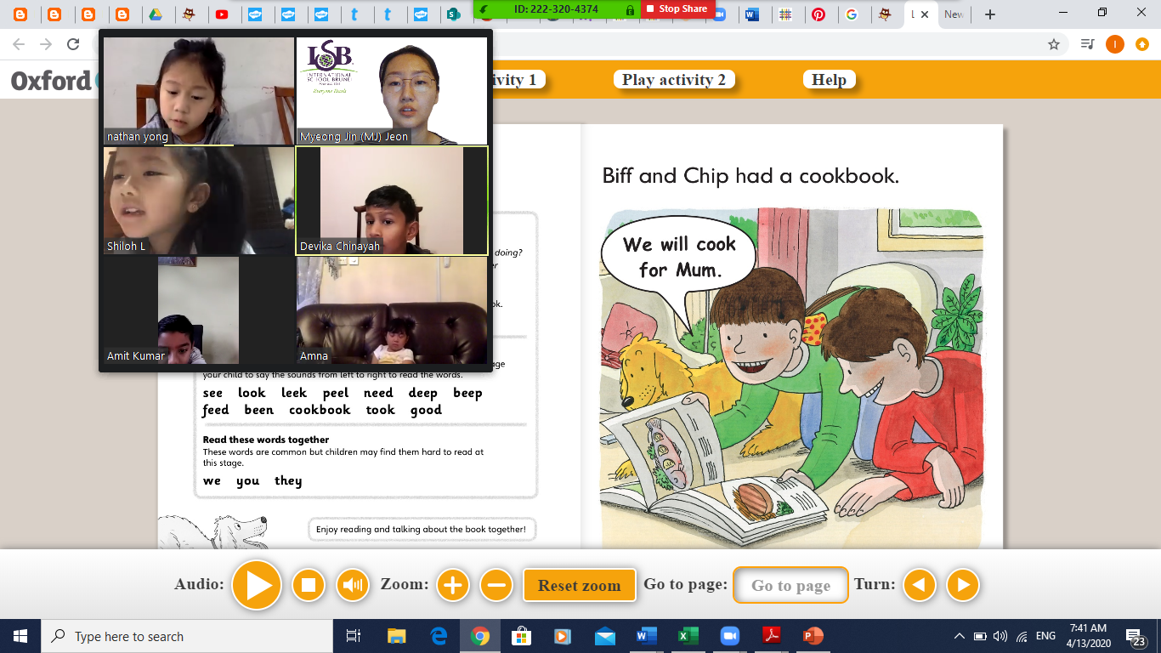Zoom out with the minus button

point(496,585)
